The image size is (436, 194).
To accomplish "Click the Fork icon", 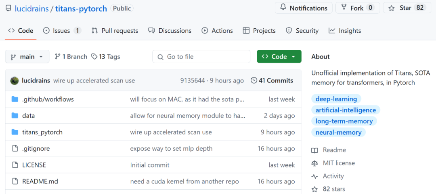I will (x=344, y=8).
